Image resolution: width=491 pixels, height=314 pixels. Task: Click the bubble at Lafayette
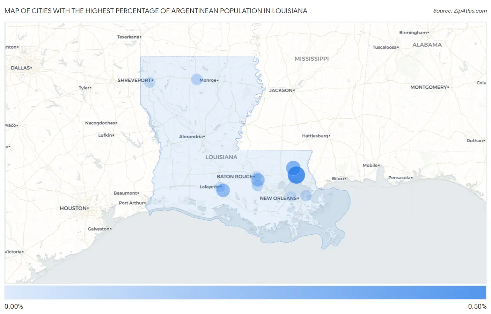click(x=223, y=190)
